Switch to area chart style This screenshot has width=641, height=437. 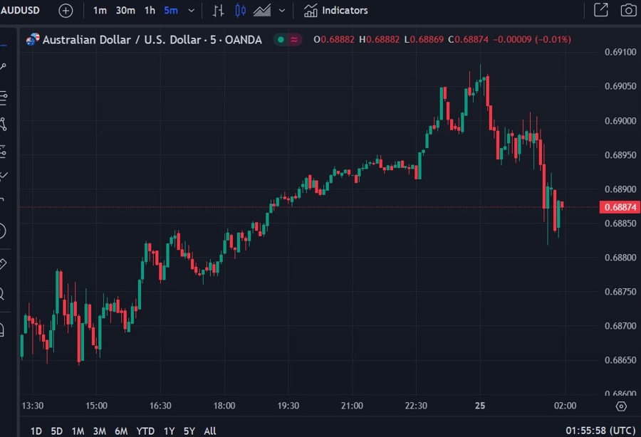coord(262,11)
